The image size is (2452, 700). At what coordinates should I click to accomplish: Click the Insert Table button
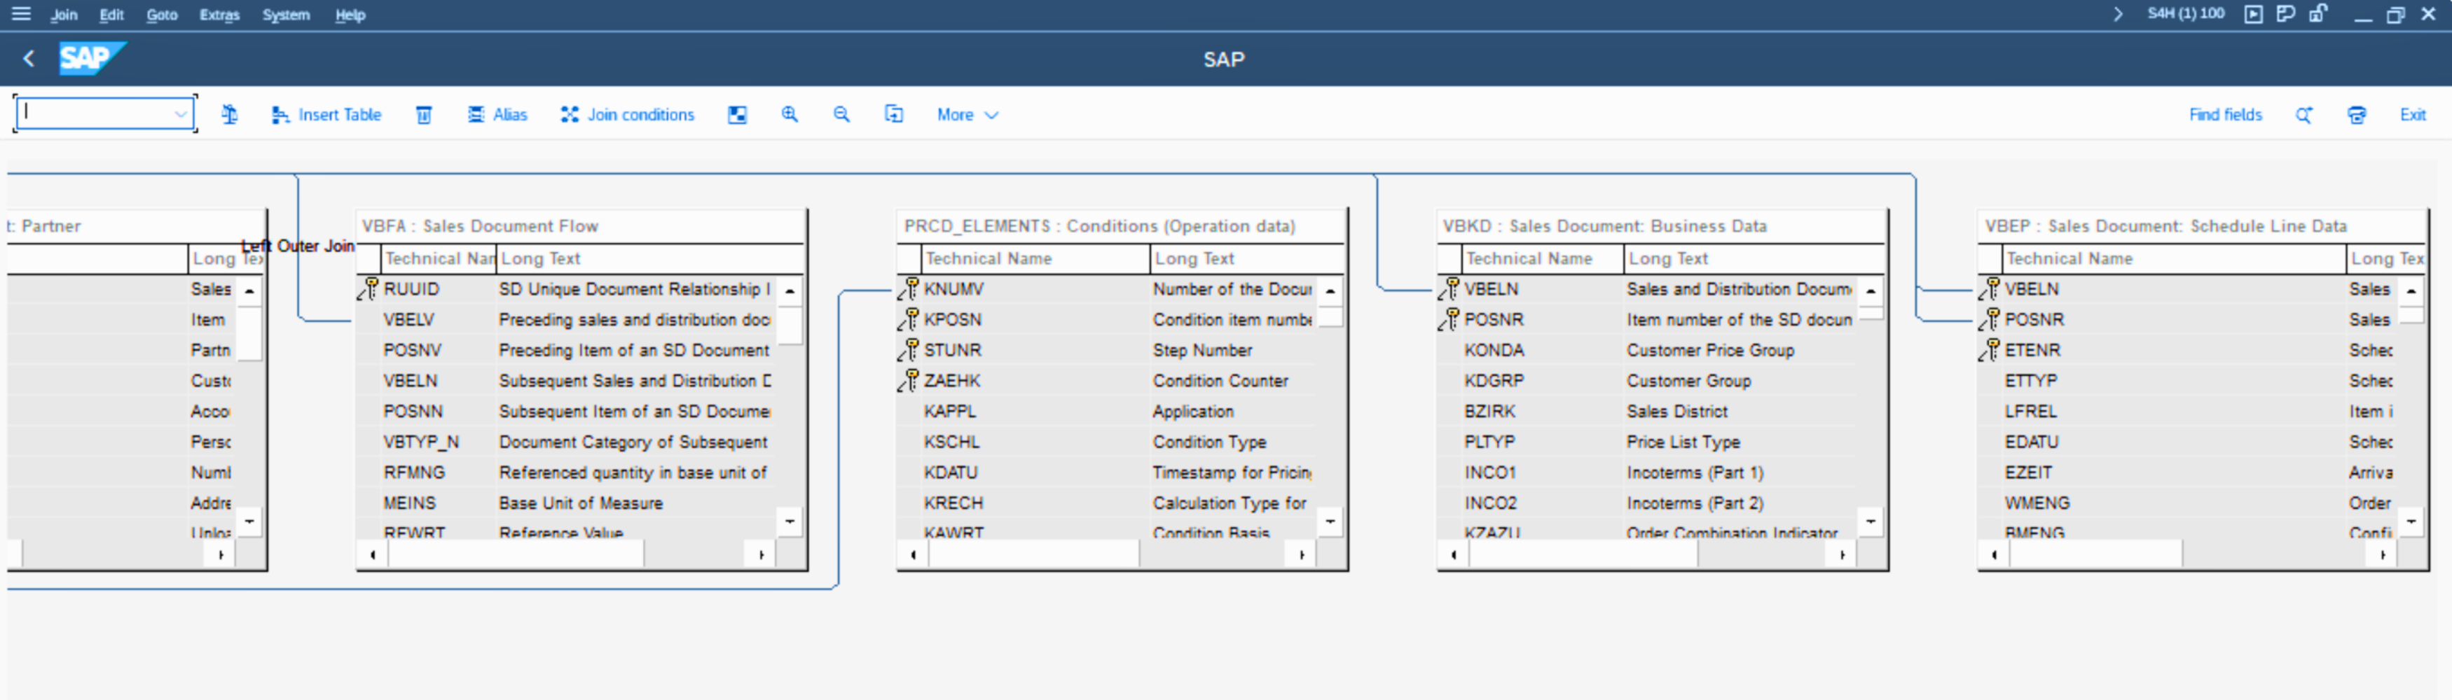pos(326,114)
